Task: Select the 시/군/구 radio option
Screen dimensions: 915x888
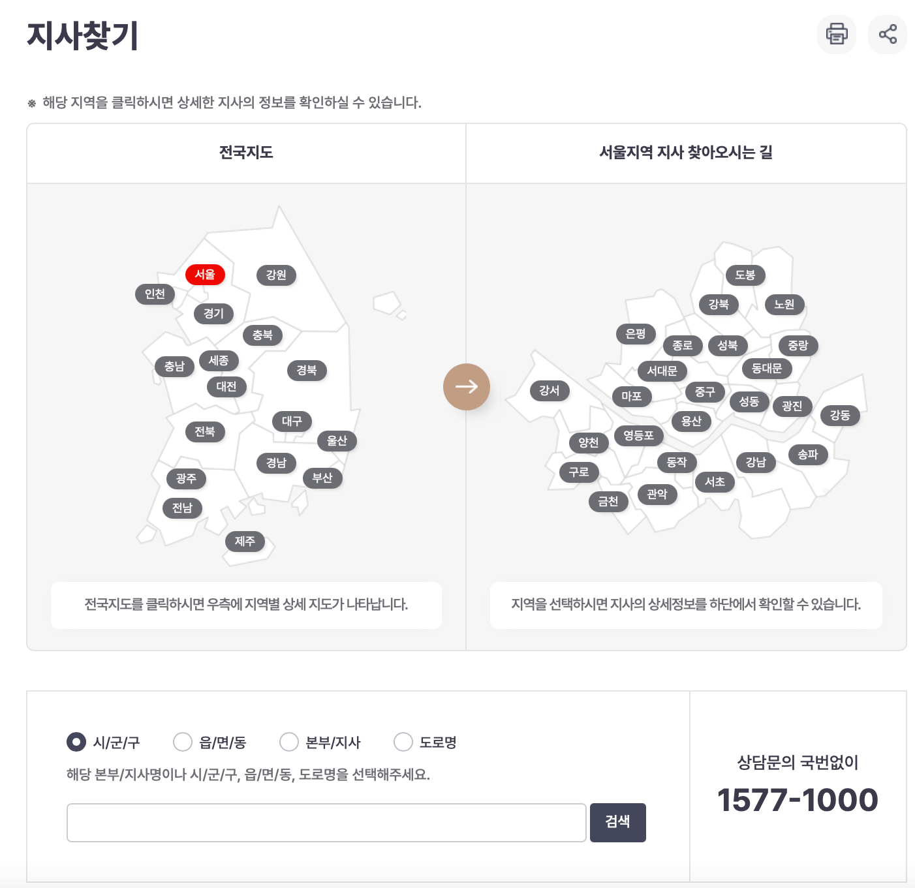Action: click(x=76, y=742)
